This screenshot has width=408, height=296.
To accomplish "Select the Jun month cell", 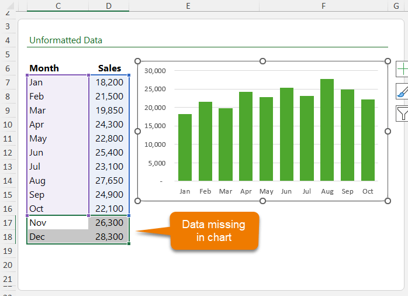I will pyautogui.click(x=58, y=153).
